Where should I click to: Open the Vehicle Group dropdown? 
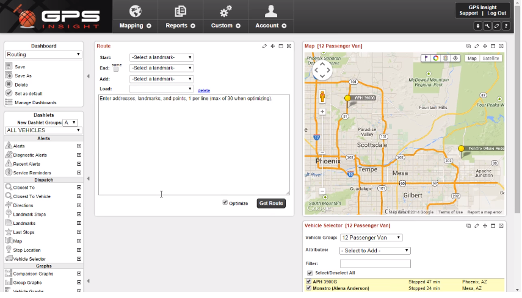(371, 238)
